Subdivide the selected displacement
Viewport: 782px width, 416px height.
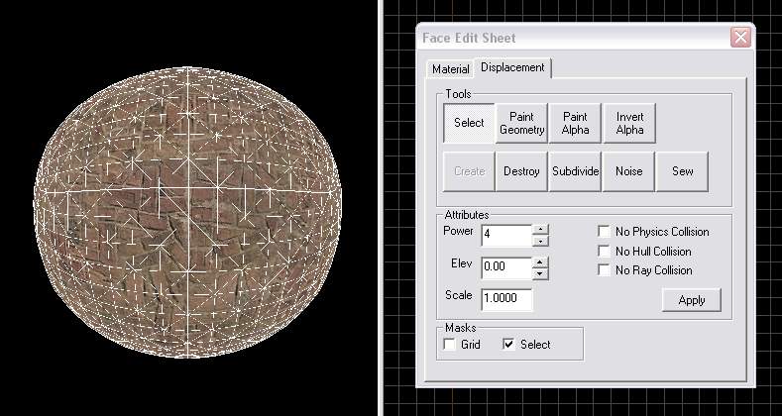(x=575, y=171)
